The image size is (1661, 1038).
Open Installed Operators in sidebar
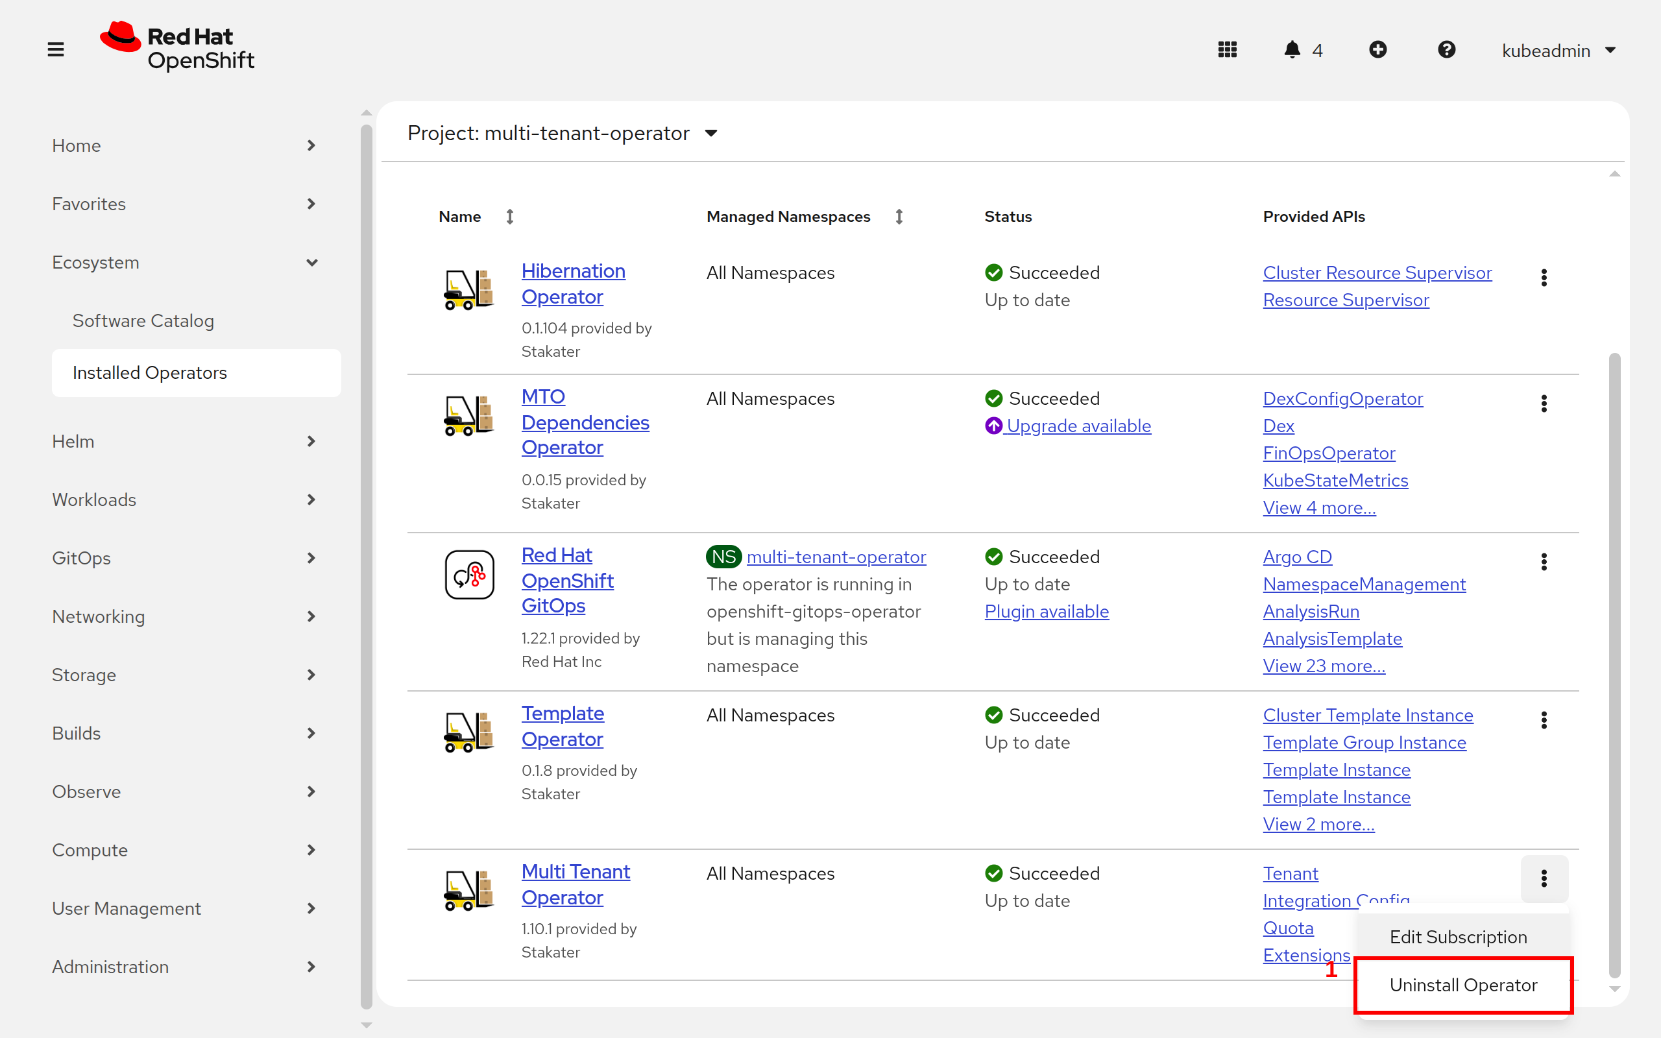[x=197, y=373]
